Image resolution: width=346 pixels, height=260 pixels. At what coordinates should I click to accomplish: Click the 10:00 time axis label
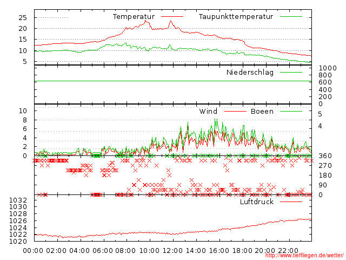coord(150,251)
